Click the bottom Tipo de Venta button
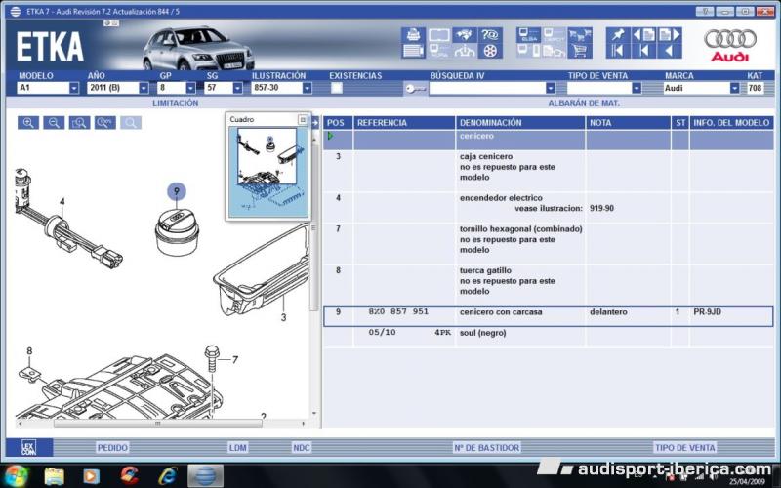 (x=685, y=448)
